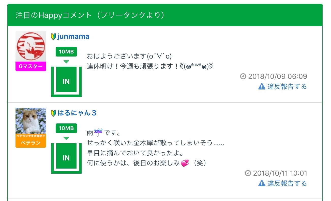Report はるにゃん3's comment via 違反報告する
Image resolution: width=331 pixels, height=201 pixels.
tap(287, 183)
